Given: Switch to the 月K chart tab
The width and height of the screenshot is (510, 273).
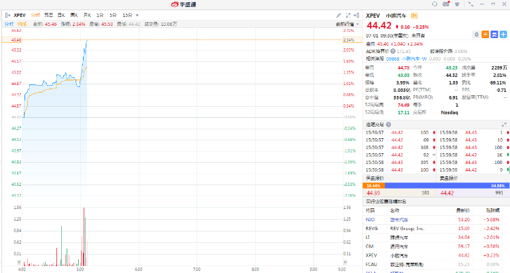Looking at the screenshot, I should 87,15.
